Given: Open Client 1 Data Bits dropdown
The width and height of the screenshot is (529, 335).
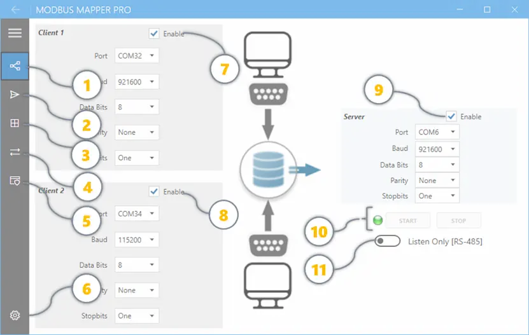Looking at the screenshot, I should point(137,107).
